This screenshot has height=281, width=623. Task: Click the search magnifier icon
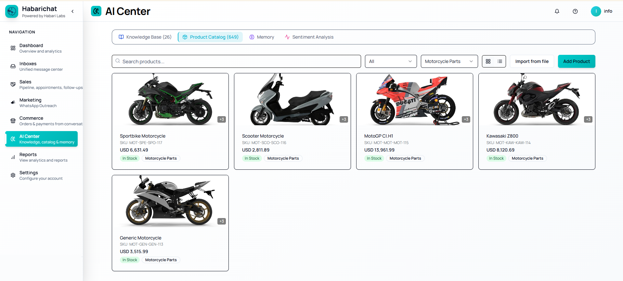(x=118, y=61)
